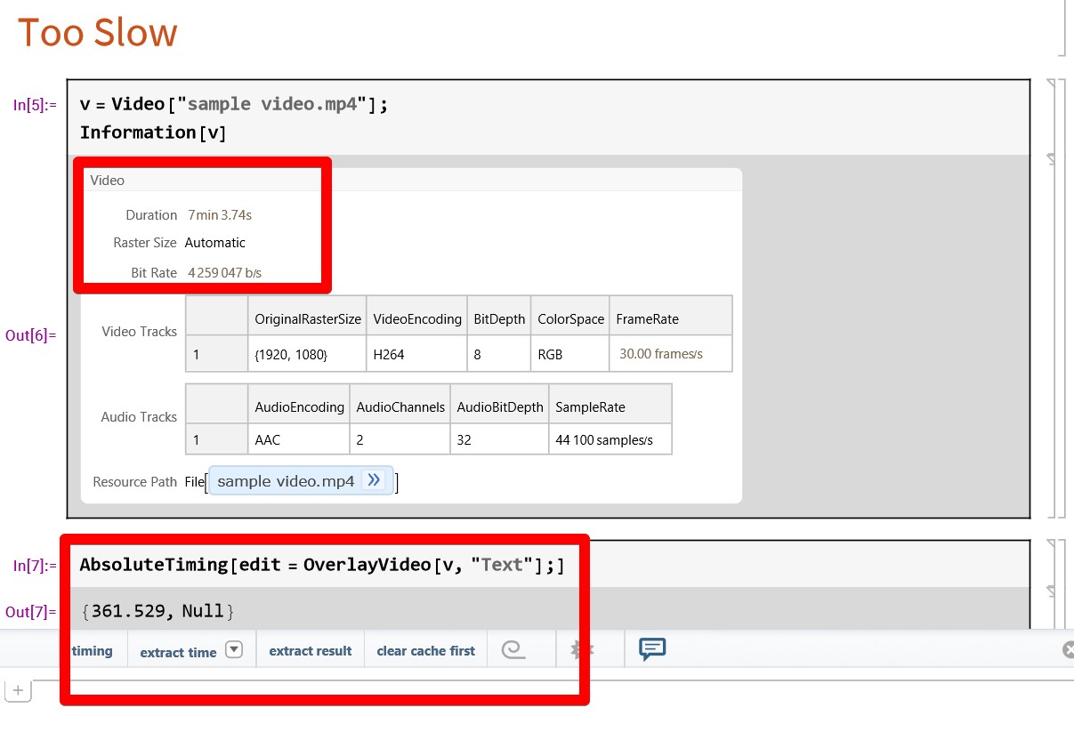The image size is (1074, 732).
Task: Choose the 'timing' suggestion
Action: click(x=93, y=651)
